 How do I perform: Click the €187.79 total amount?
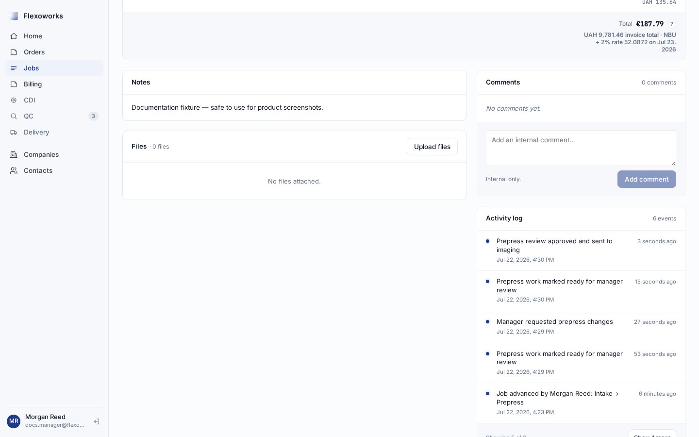650,24
